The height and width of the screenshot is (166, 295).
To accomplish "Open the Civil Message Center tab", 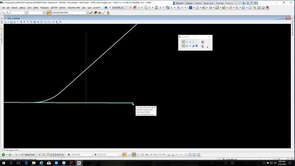I will [10, 150].
